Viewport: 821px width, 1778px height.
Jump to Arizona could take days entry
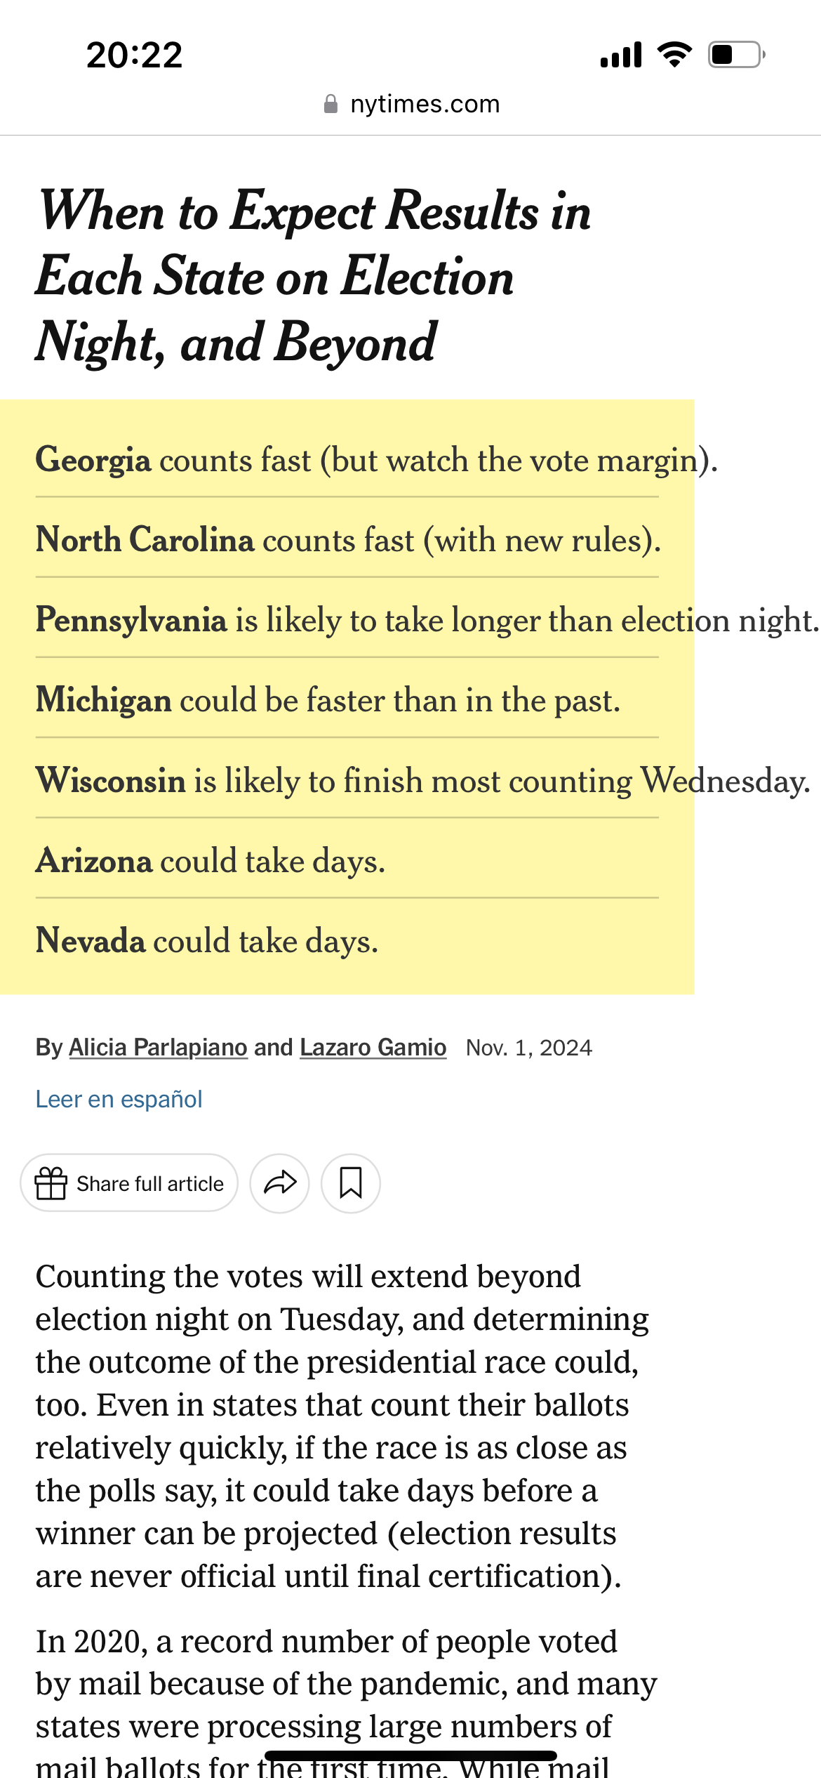click(211, 861)
